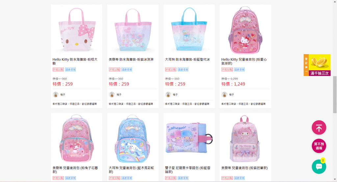337x182 pixels.
Task: Click the 買不到通報 round button
Action: [x=319, y=146]
